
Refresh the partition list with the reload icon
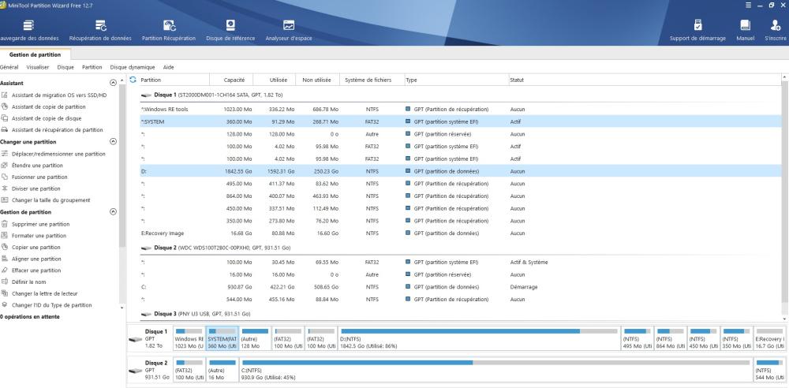[133, 80]
